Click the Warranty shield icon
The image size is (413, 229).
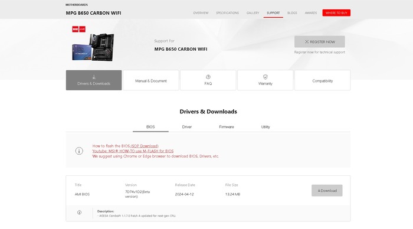(265, 77)
